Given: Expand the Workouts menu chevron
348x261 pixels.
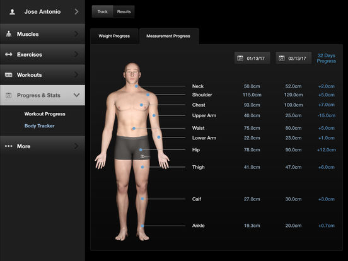Looking at the screenshot, I should (x=76, y=75).
